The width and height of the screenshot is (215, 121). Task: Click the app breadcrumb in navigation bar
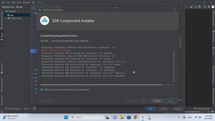pos(19,7)
